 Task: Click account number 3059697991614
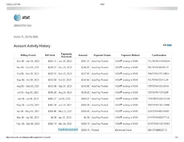(x=22, y=26)
